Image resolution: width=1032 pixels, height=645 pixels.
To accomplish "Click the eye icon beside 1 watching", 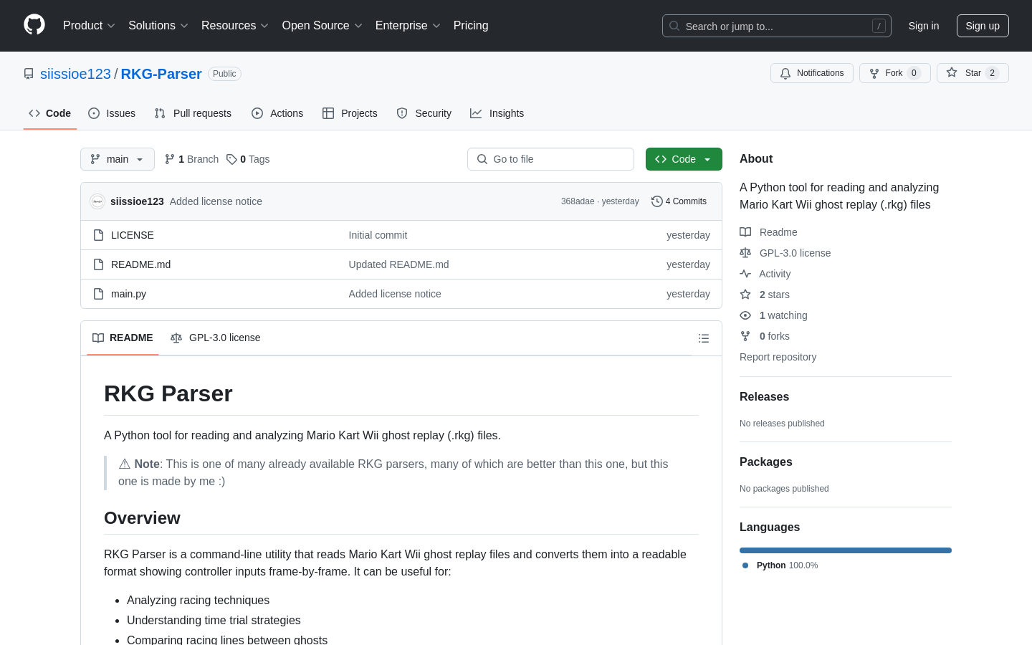I will pos(745,315).
